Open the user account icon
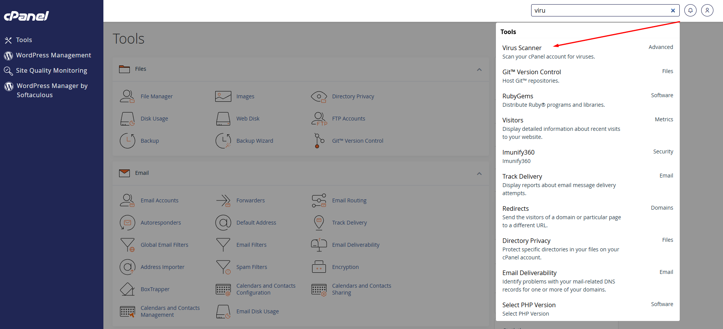This screenshot has width=723, height=329. pos(707,10)
